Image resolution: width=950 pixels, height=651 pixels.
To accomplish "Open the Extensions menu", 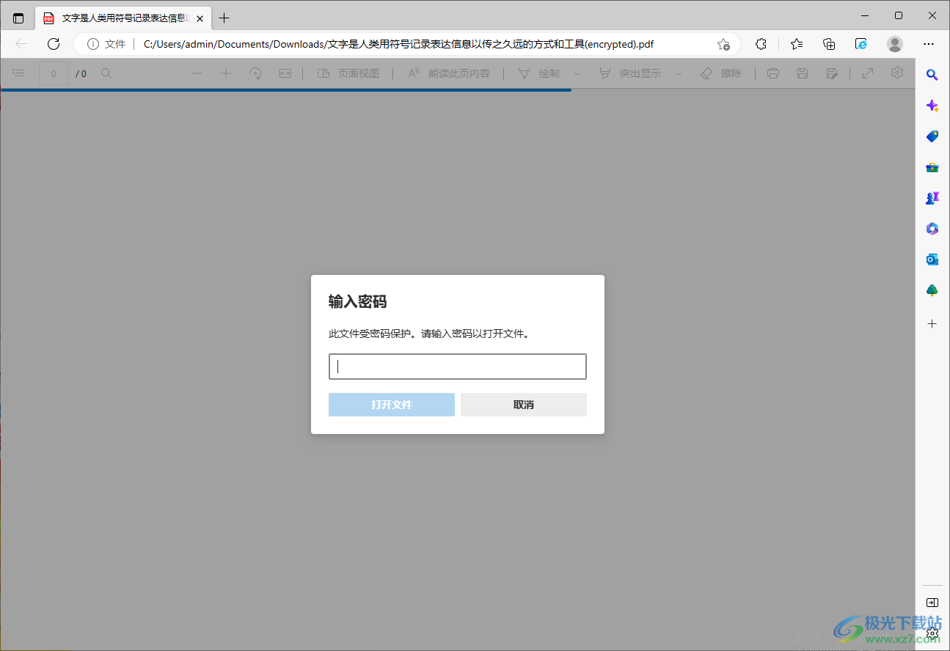I will [761, 44].
